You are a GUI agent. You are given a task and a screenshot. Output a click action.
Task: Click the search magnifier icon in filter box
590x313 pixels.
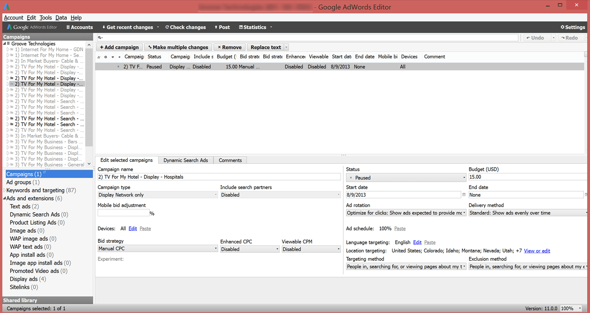[x=100, y=38]
